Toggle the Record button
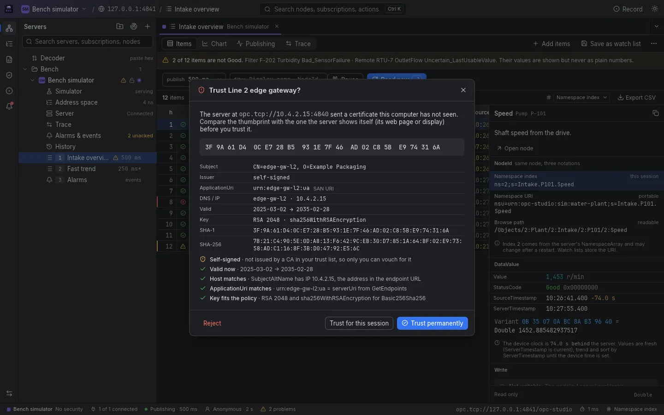Viewport: 664px width, 415px height. [x=628, y=9]
